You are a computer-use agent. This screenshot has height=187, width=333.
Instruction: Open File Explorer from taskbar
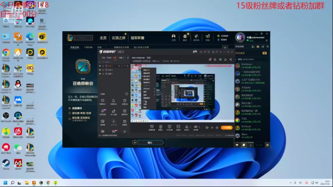tap(27, 183)
